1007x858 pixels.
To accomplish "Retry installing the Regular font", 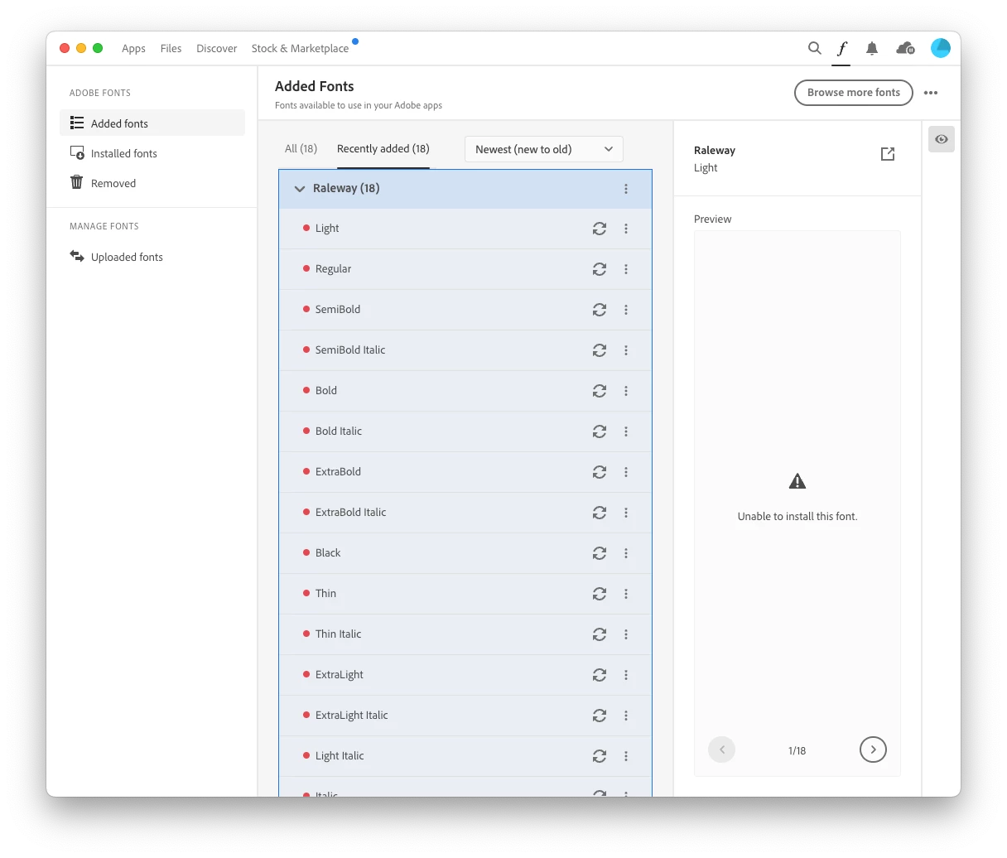I will point(600,269).
